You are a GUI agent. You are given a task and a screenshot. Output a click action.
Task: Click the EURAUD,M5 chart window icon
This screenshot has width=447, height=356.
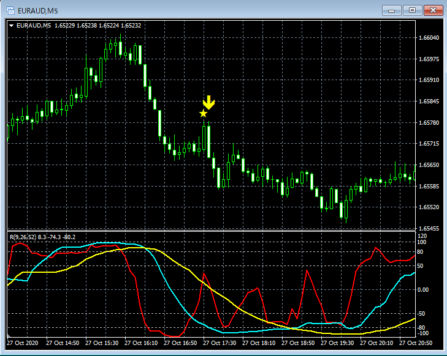(10, 11)
